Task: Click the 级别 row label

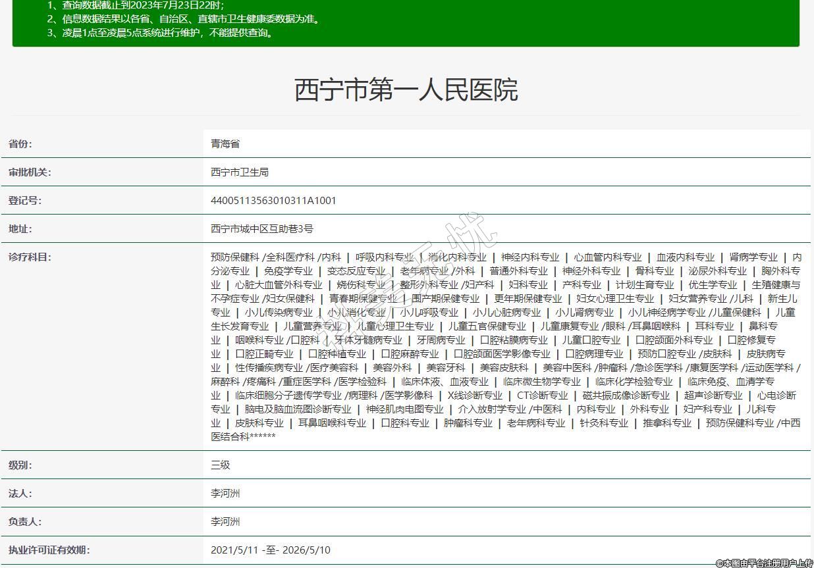Action: tap(20, 465)
